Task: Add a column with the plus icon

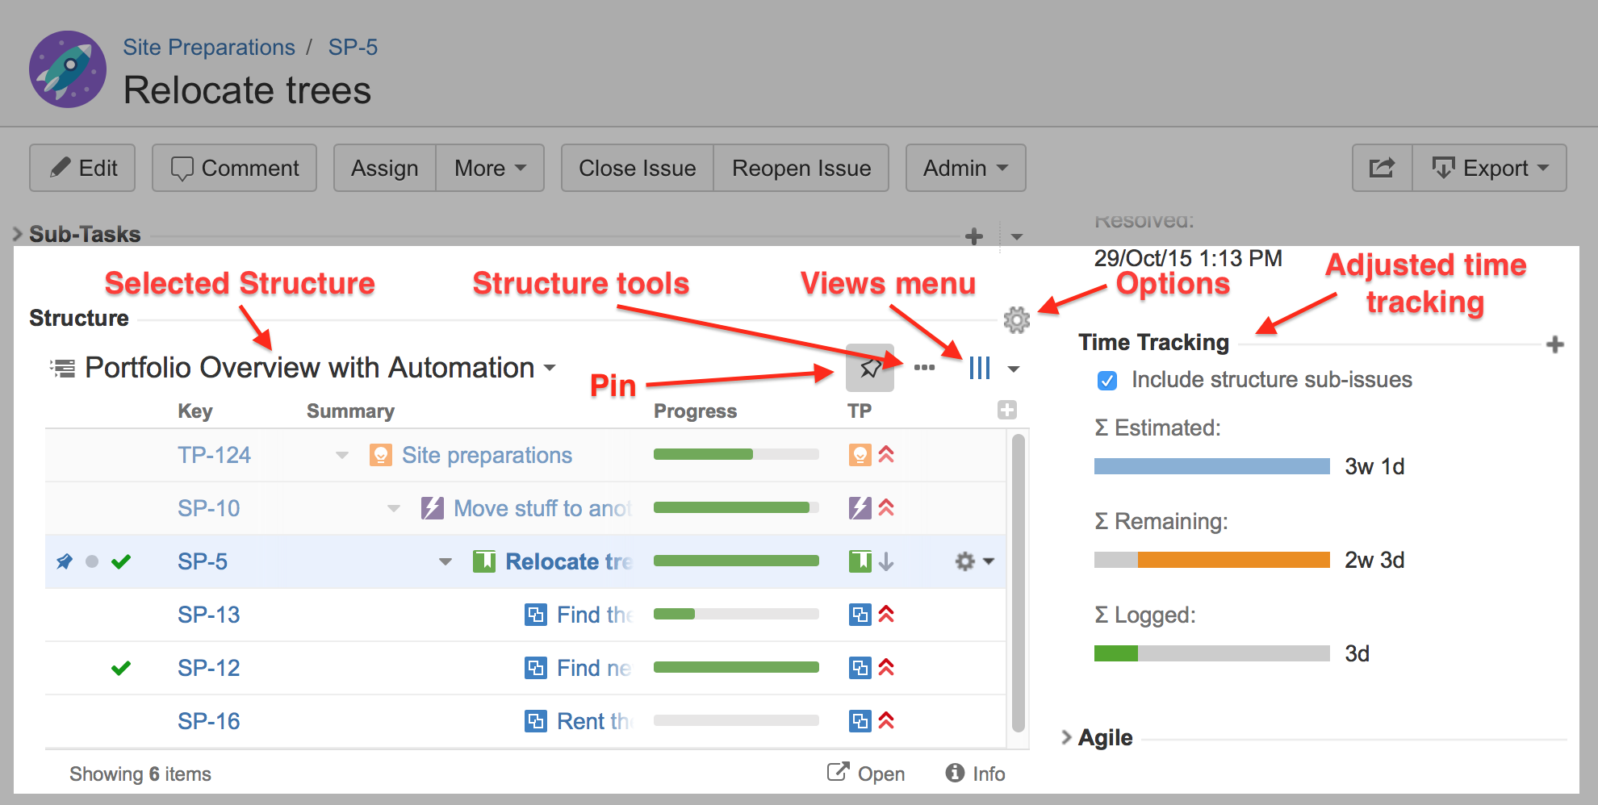Action: pyautogui.click(x=1006, y=410)
